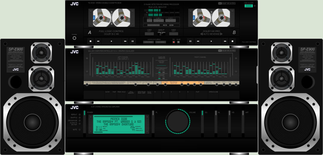
Task: Toggle MUTE on the amplifier
Action: click(x=79, y=130)
